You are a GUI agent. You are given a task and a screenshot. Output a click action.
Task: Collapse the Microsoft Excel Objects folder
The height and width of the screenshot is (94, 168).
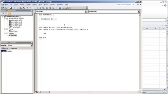click(5, 19)
